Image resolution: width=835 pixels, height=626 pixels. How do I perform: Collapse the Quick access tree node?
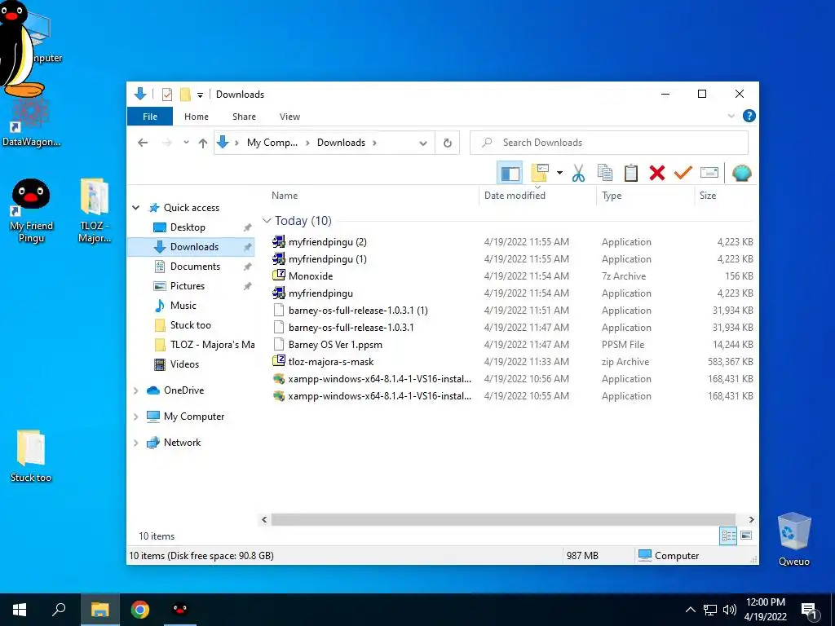point(136,208)
